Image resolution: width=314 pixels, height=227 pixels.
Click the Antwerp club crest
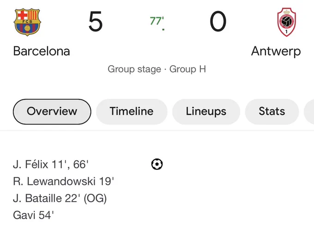tap(286, 22)
